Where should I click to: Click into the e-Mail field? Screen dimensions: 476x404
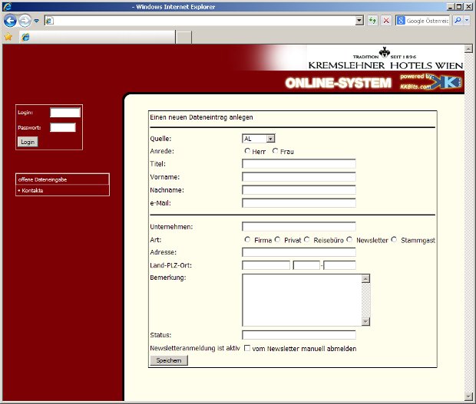299,203
